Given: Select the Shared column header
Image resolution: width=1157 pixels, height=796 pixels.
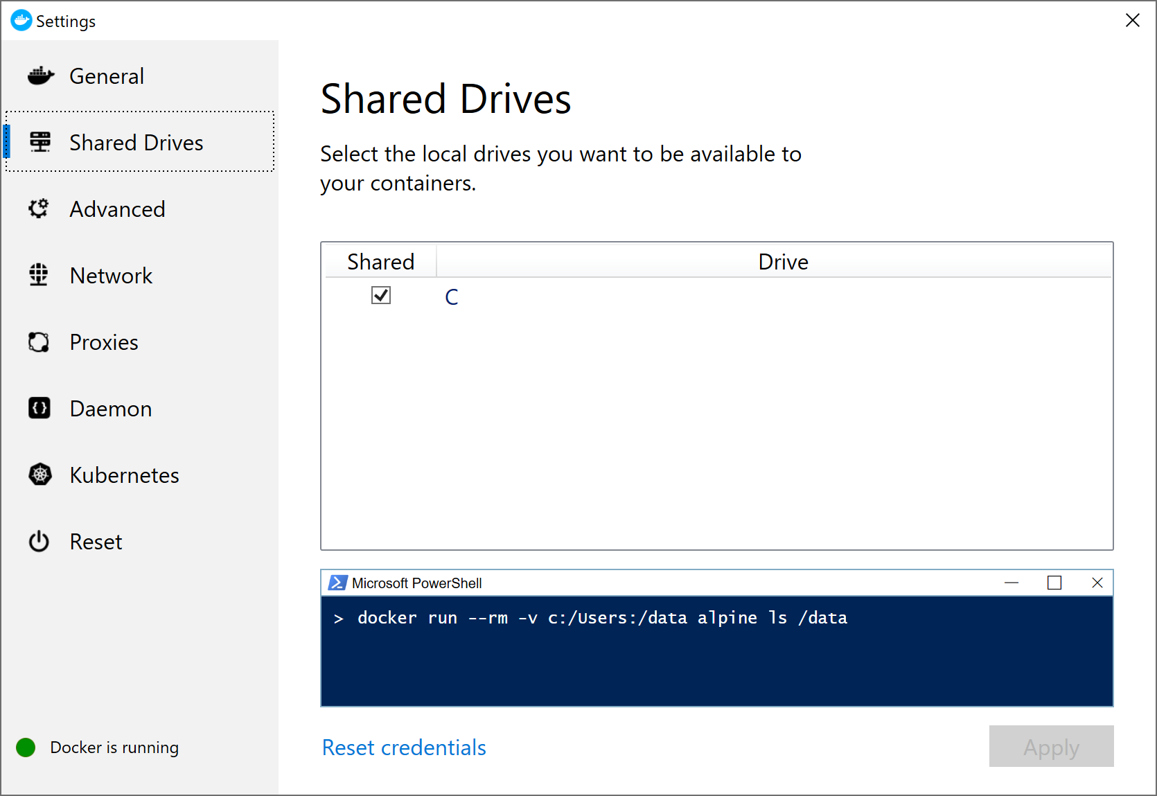Looking at the screenshot, I should [x=380, y=261].
